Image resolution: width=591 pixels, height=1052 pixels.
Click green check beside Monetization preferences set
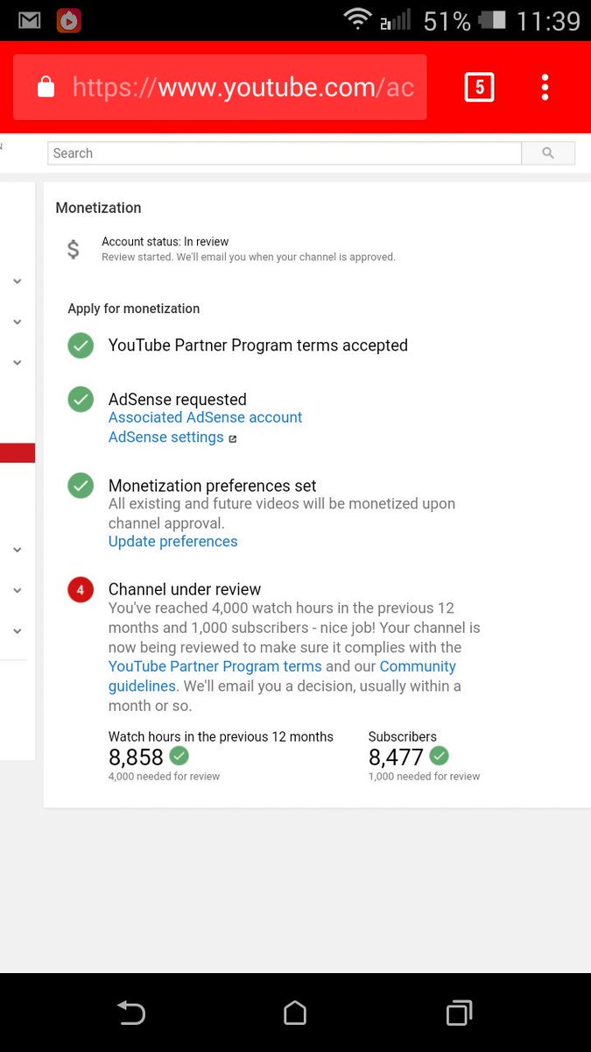click(x=81, y=486)
